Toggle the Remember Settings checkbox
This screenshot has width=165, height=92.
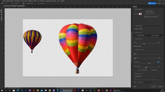[134, 29]
